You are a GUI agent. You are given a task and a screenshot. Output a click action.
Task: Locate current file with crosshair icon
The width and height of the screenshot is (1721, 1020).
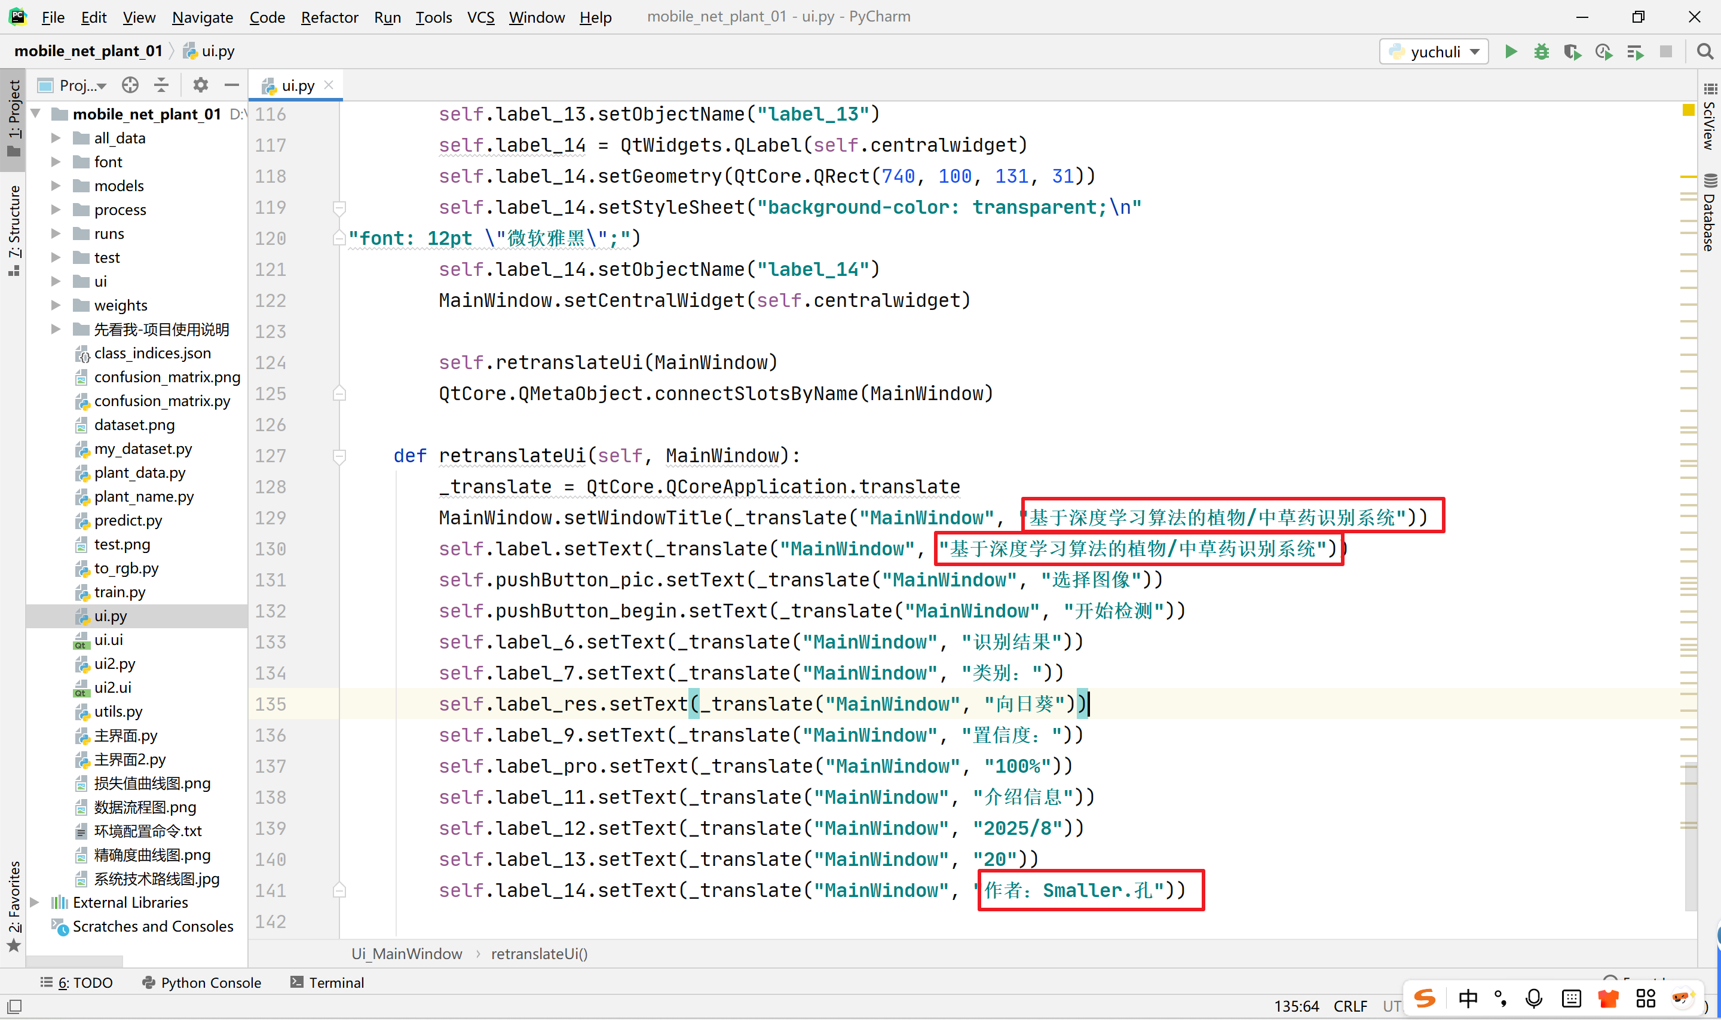130,85
